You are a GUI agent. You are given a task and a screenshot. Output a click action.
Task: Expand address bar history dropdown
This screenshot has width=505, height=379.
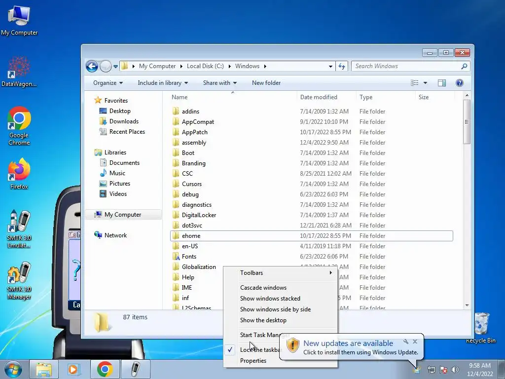click(330, 67)
